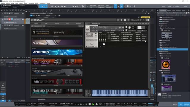This screenshot has height=107, width=190.
Task: Click the Record transport button
Action: 96,104
